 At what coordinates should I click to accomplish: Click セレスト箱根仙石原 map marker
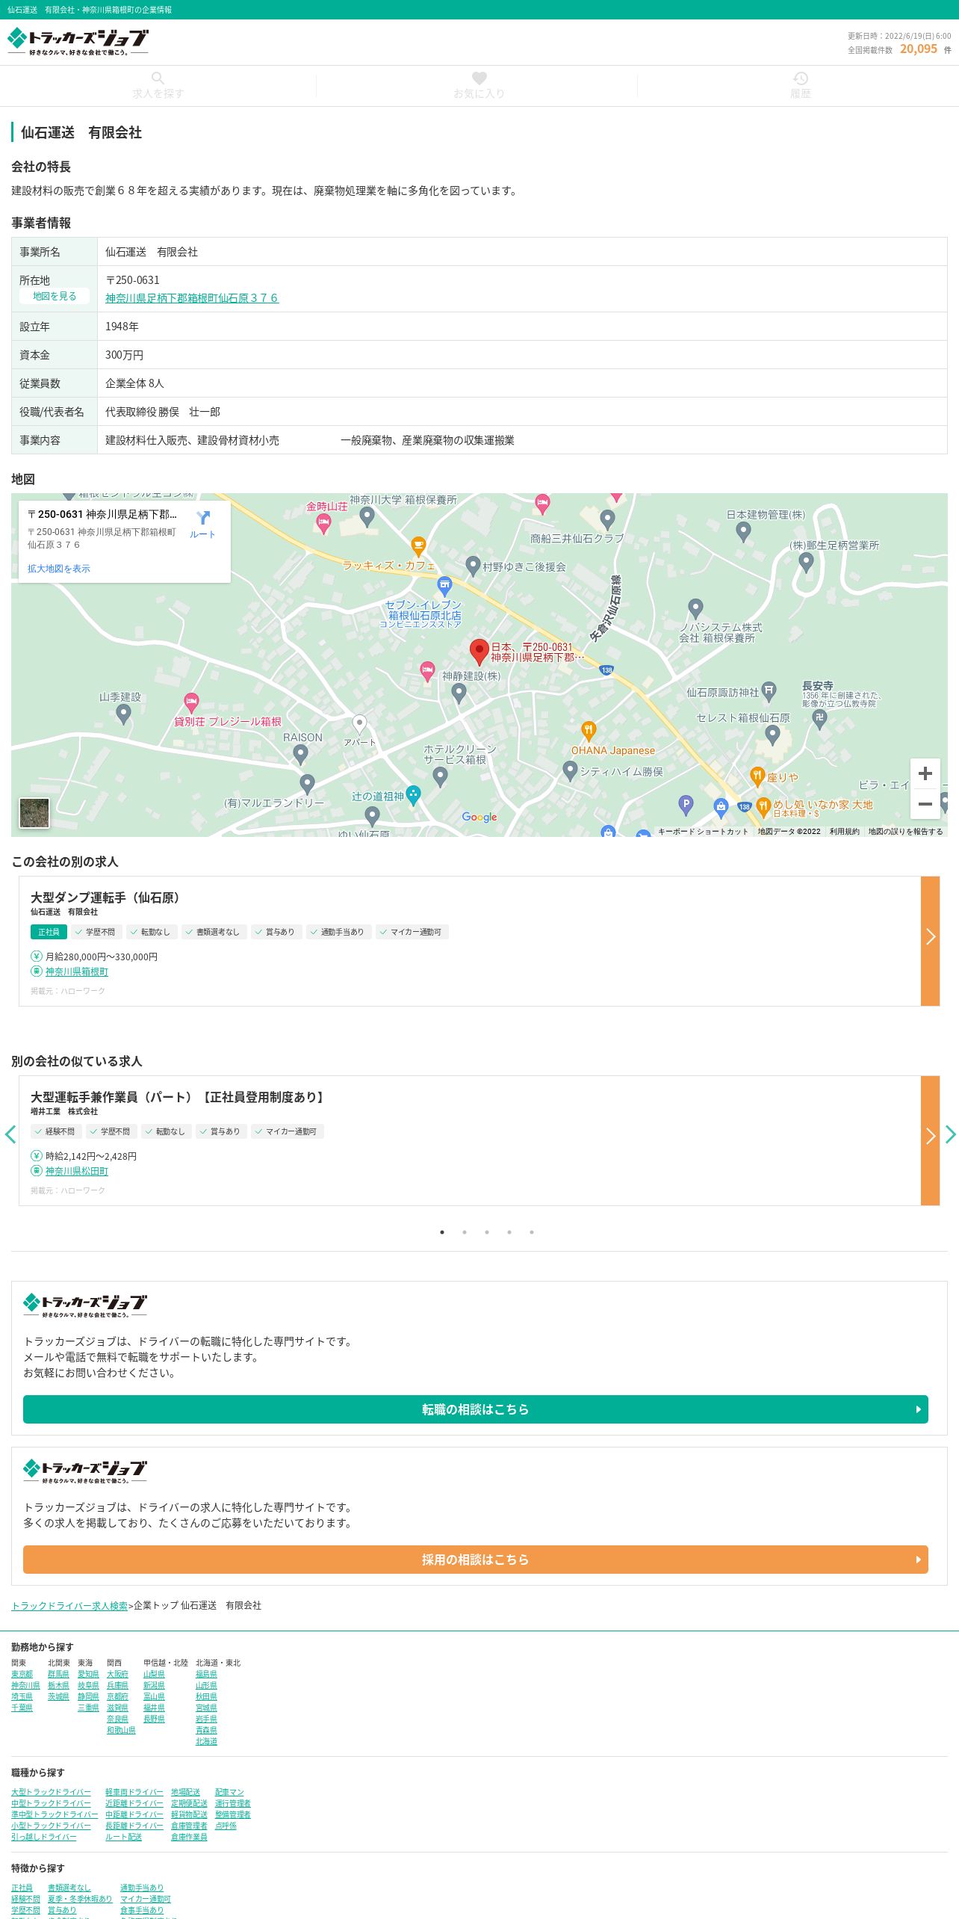(773, 735)
